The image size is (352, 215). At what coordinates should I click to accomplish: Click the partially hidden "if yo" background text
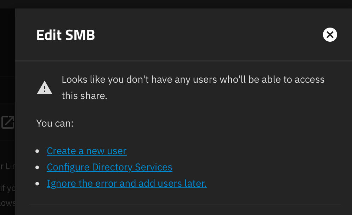pyautogui.click(x=8, y=188)
